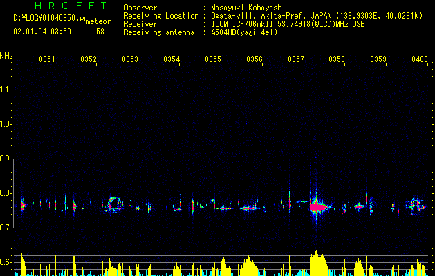Click the 0.8 kHz frequency axis label
The height and width of the screenshot is (276, 435).
pos(6,193)
